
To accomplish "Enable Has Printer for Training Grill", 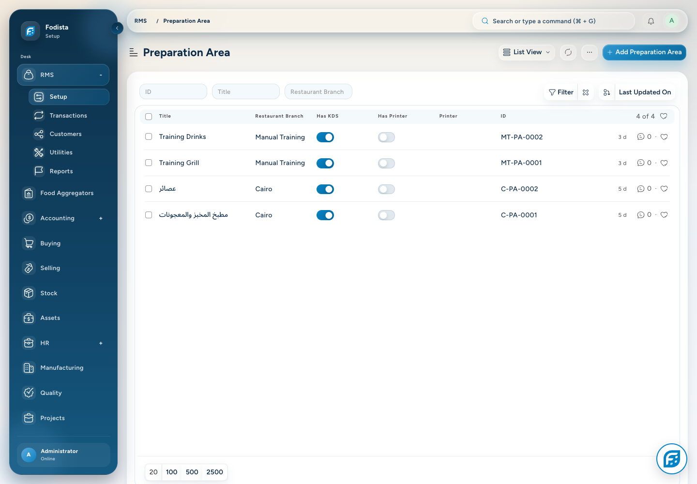I will pyautogui.click(x=386, y=164).
